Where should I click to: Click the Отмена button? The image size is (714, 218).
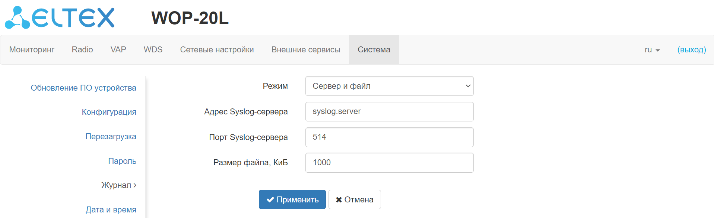click(355, 200)
